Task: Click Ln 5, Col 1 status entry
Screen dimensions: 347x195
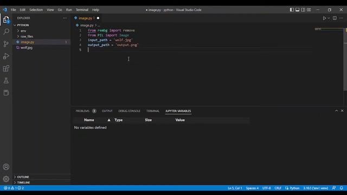Action: pos(235,188)
